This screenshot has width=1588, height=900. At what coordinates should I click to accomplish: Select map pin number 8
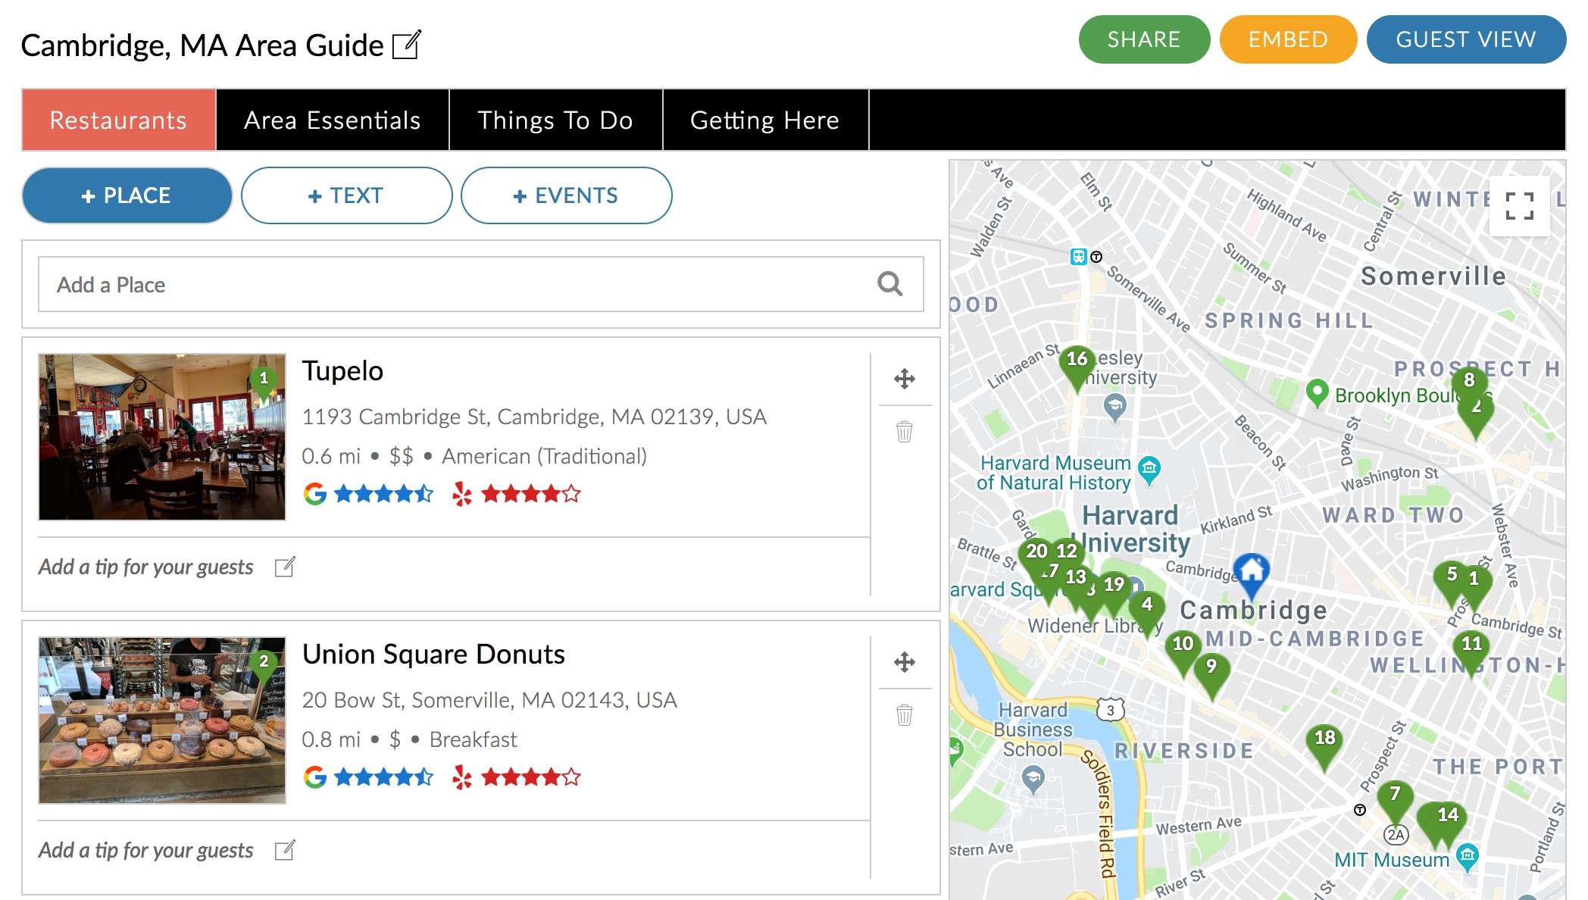[x=1470, y=380]
